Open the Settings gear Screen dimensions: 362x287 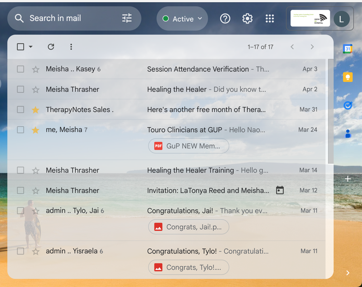coord(247,19)
